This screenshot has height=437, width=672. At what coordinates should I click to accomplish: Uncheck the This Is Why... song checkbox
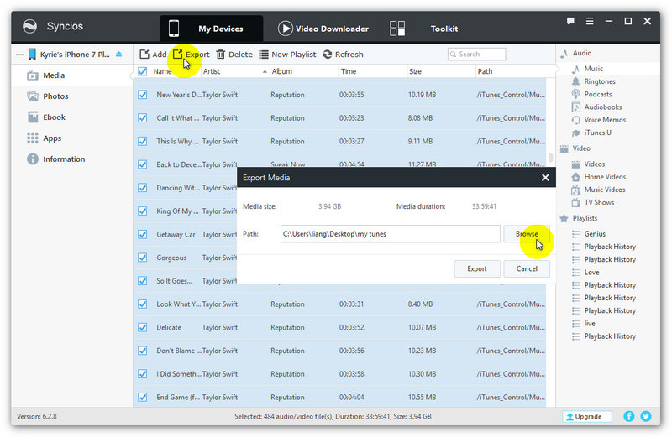tap(142, 141)
